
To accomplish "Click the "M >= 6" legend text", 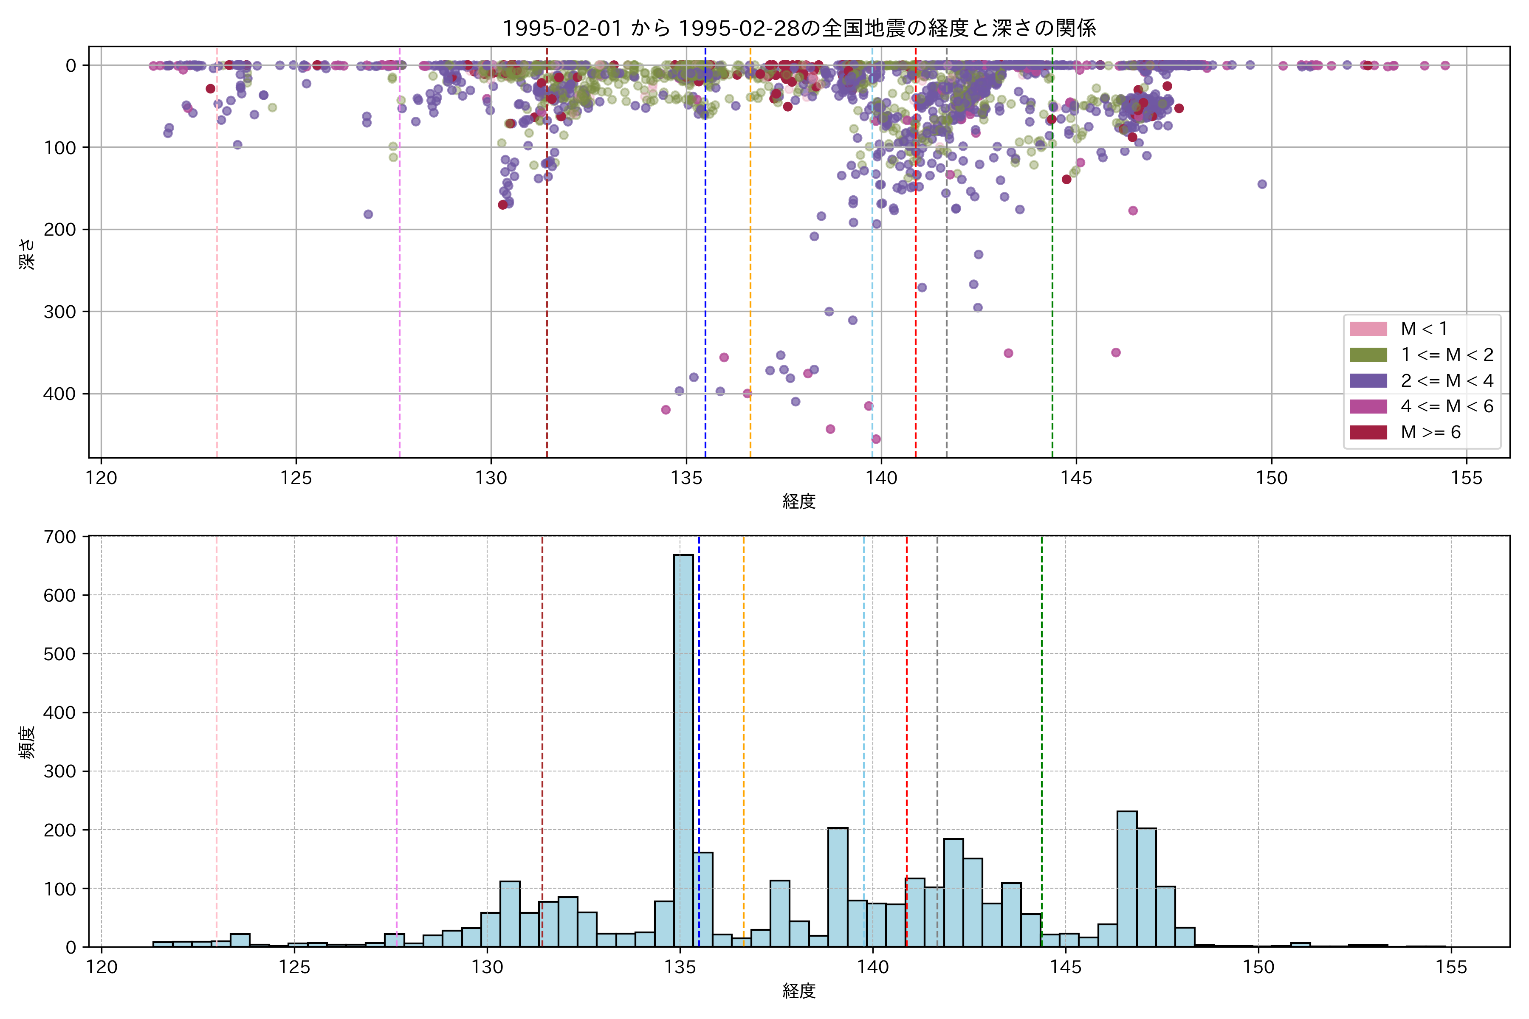I will tap(1431, 433).
